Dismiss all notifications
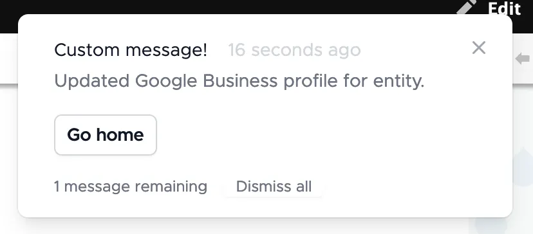 (274, 186)
